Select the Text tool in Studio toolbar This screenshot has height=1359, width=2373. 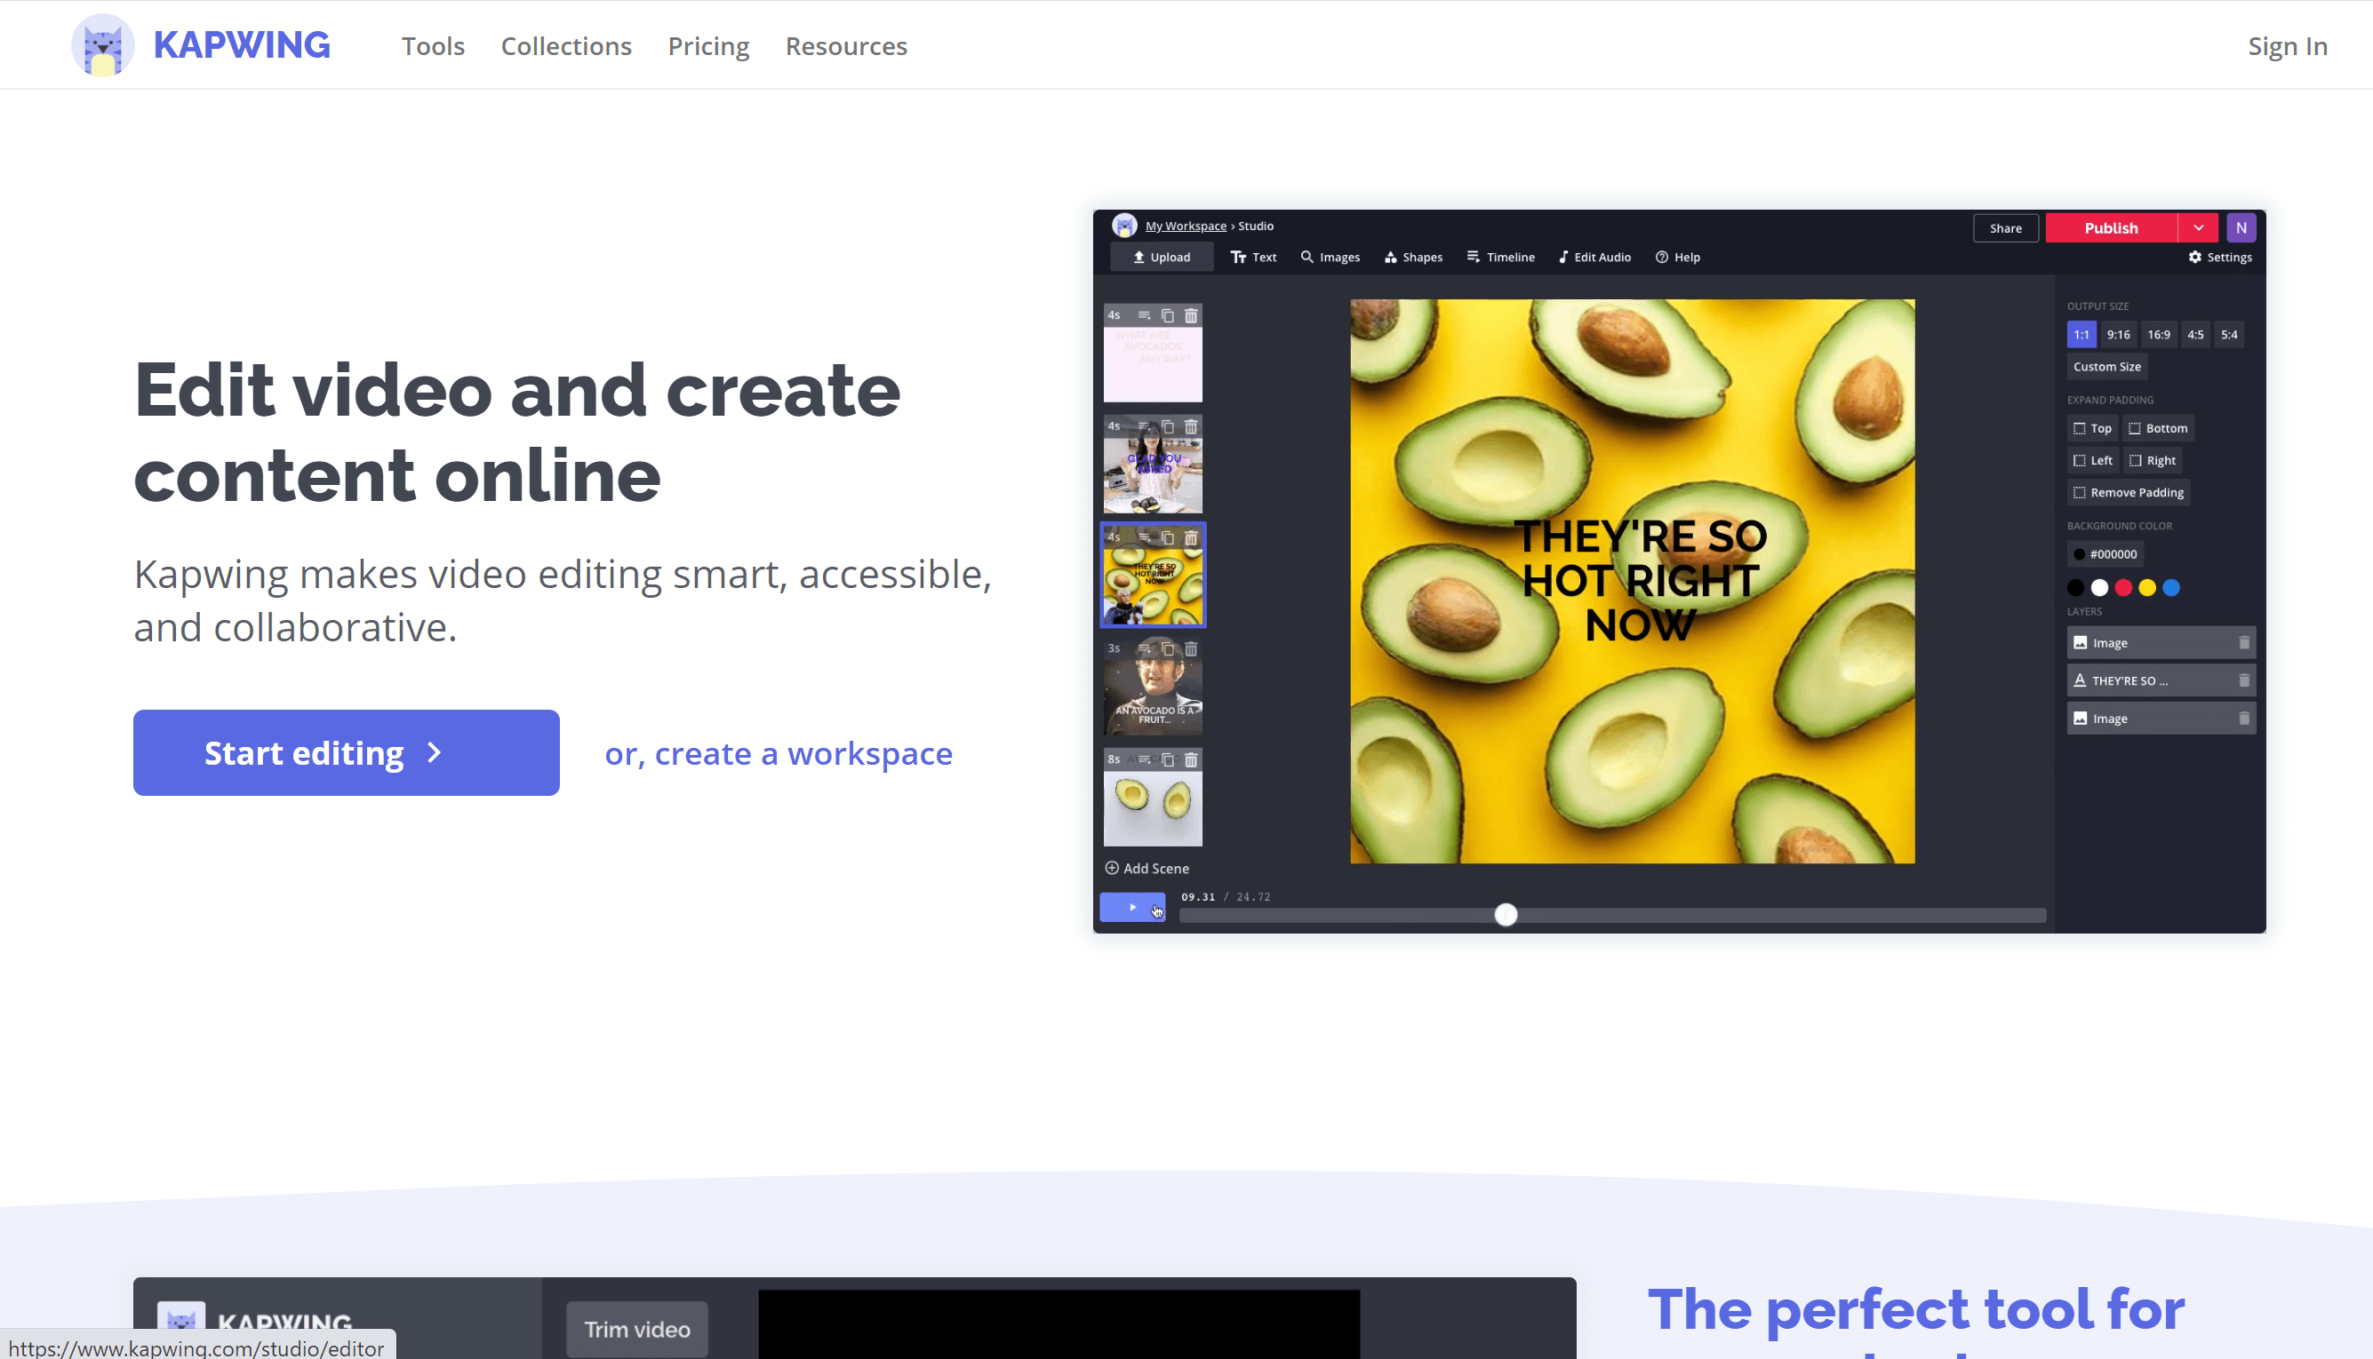click(x=1252, y=258)
